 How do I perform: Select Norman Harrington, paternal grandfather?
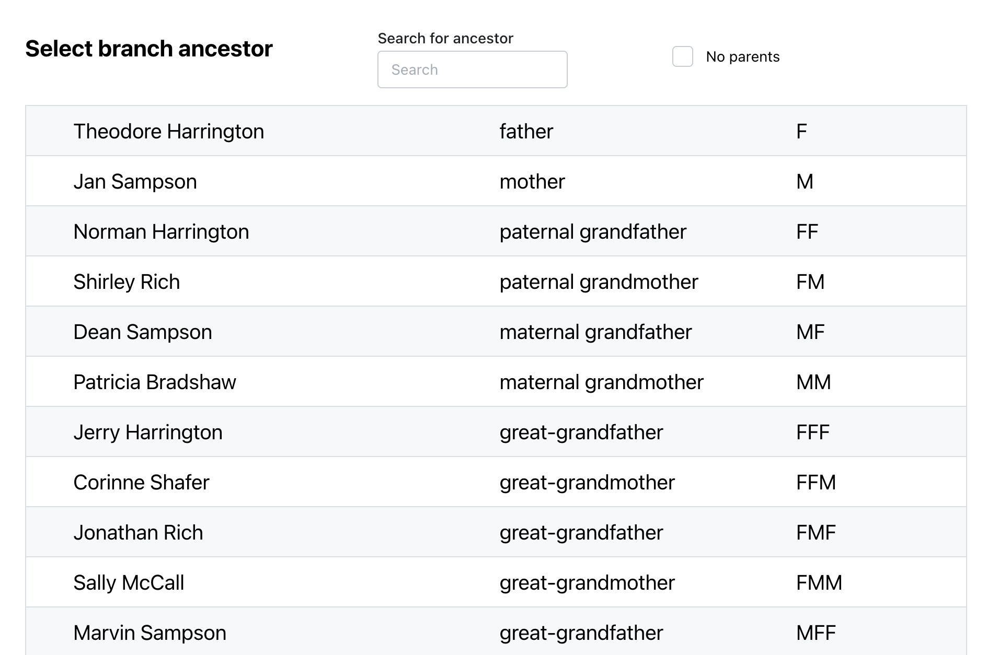pyautogui.click(x=161, y=232)
